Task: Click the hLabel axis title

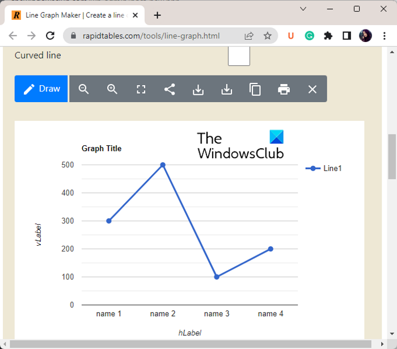Action: click(x=190, y=333)
